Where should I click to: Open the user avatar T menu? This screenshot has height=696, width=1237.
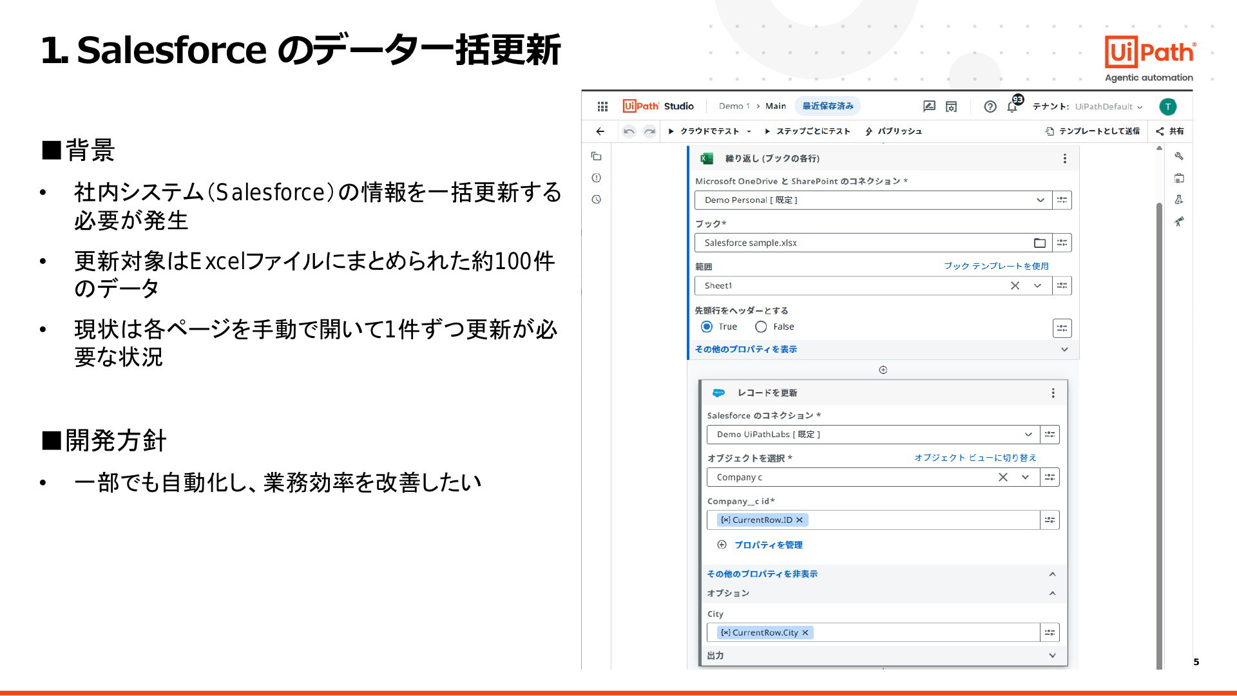pos(1167,106)
